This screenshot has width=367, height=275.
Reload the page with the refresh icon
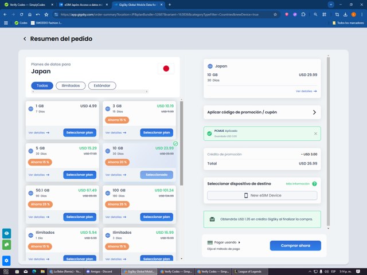(22, 14)
